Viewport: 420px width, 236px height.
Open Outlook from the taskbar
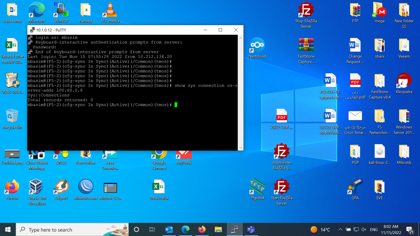[x=169, y=229]
